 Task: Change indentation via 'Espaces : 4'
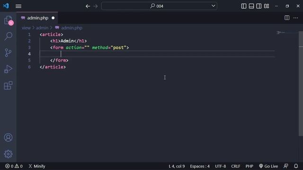(200, 166)
